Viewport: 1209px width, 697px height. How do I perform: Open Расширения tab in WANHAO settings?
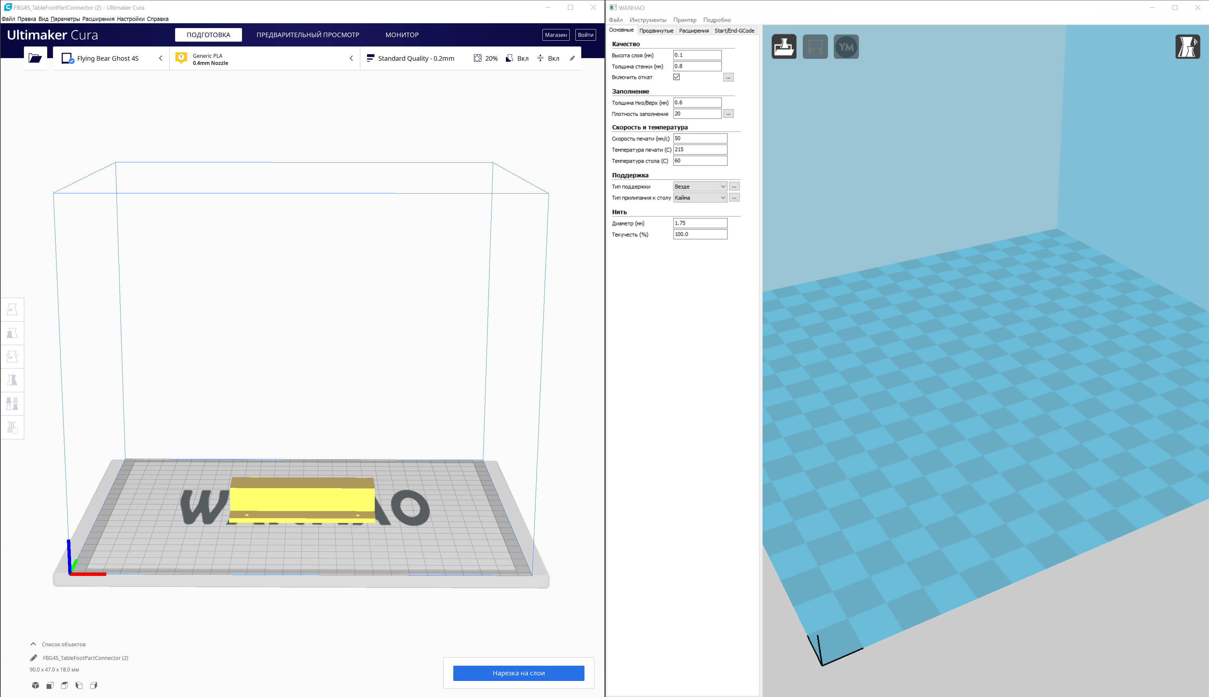[x=694, y=31]
